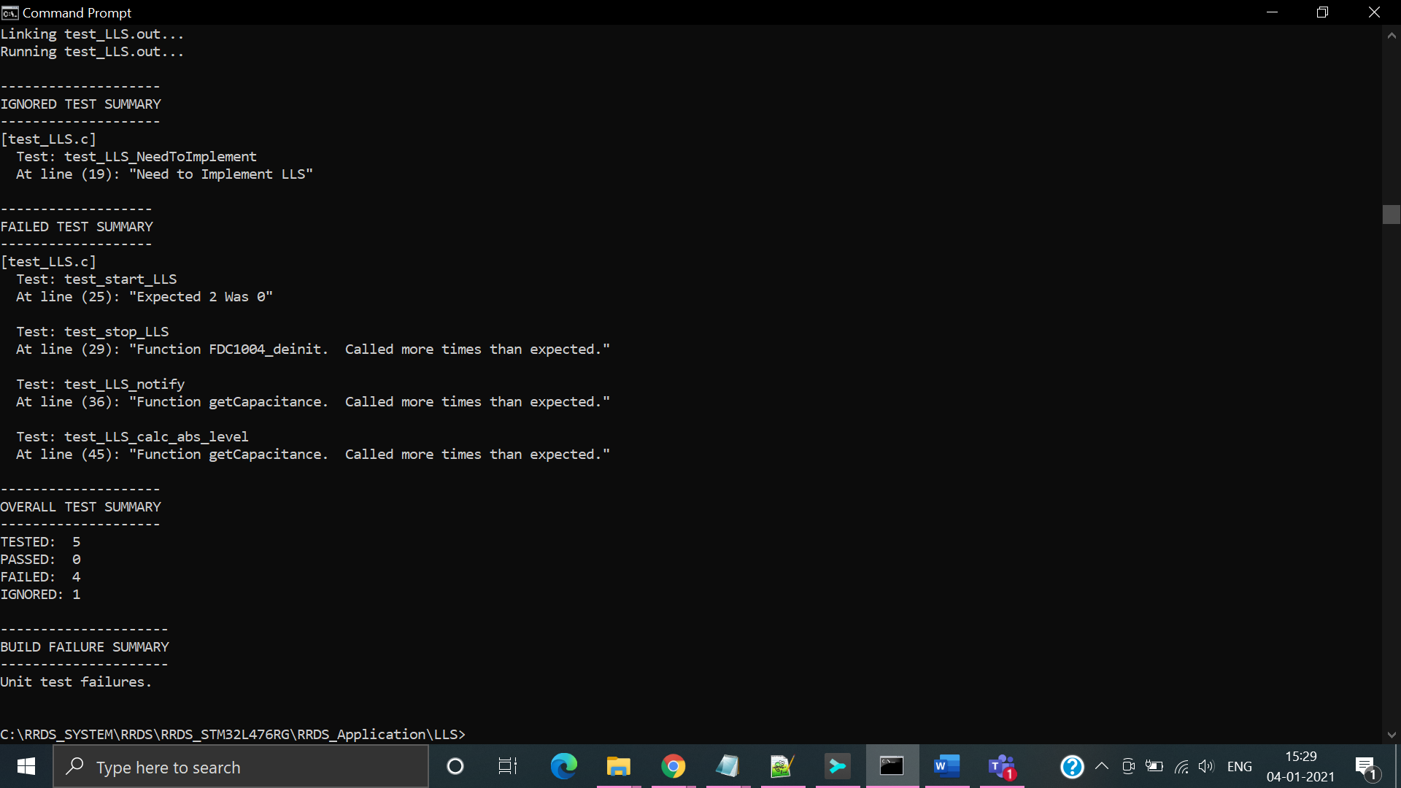The width and height of the screenshot is (1401, 788).
Task: Switch to Microsoft Word in taskbar
Action: click(x=946, y=766)
